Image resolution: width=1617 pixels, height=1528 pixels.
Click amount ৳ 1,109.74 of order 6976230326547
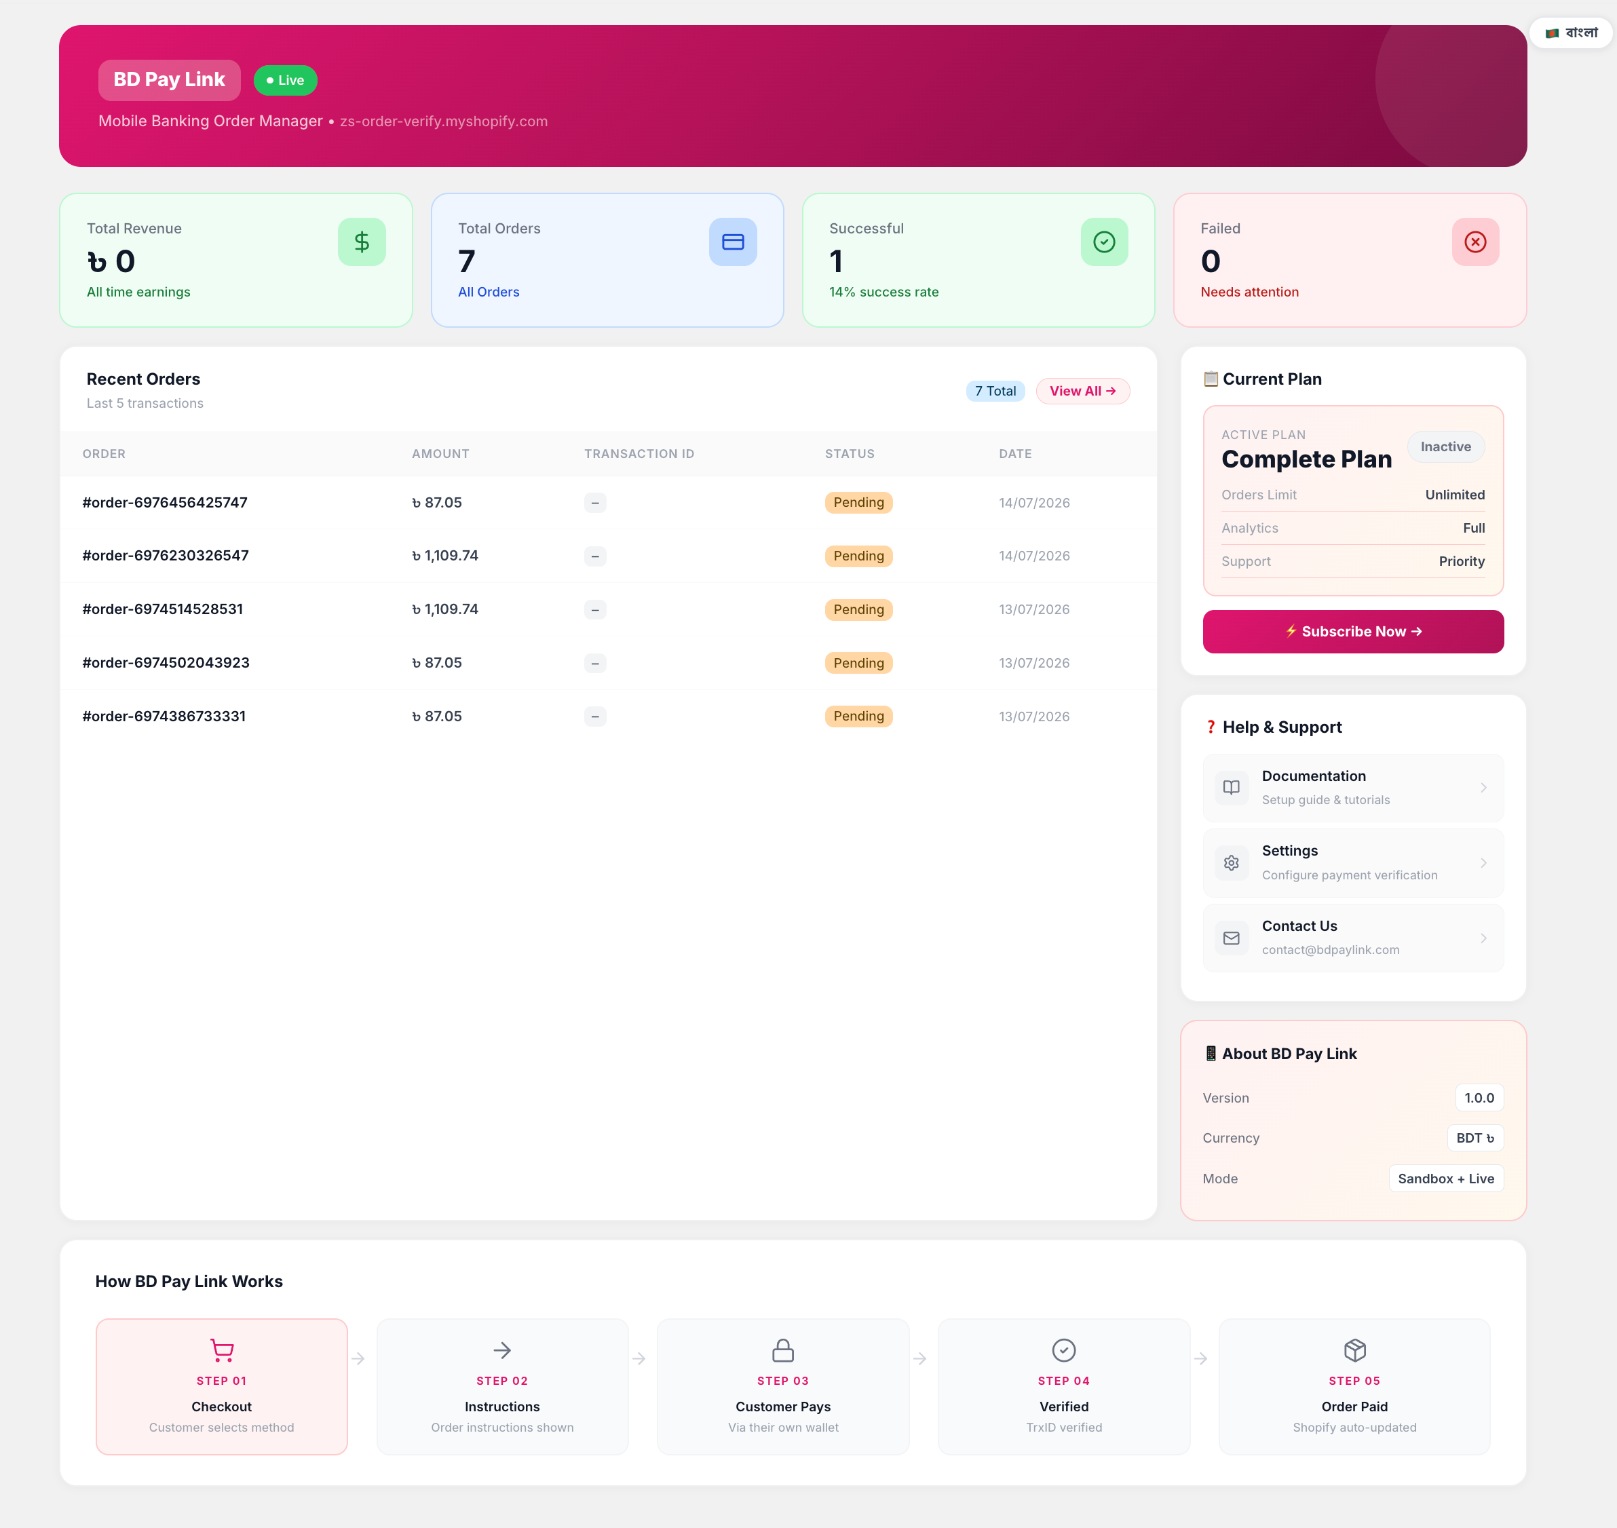coord(444,556)
